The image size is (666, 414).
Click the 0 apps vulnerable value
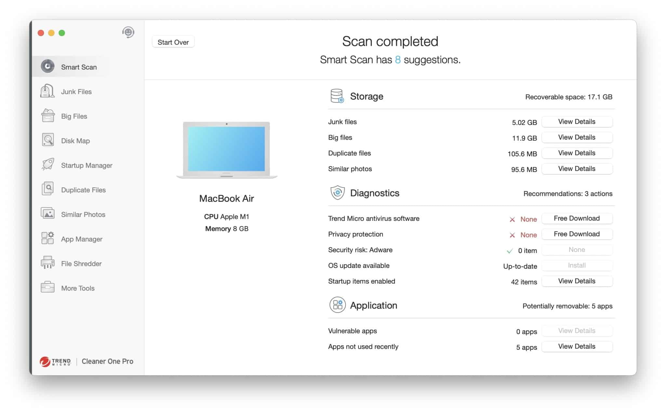coord(526,332)
